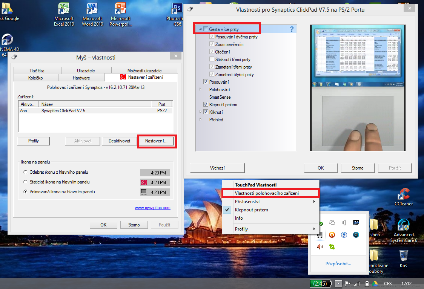Open the Koš recycle bin
The width and height of the screenshot is (424, 289).
click(404, 259)
